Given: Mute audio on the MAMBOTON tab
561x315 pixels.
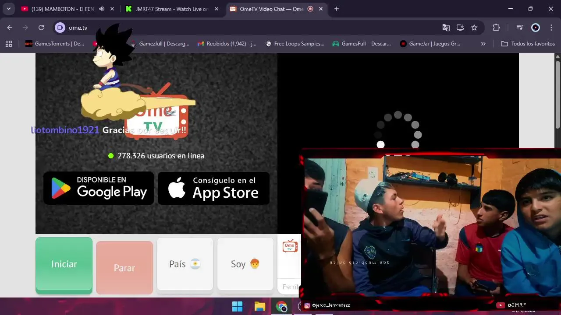Looking at the screenshot, I should (x=102, y=9).
